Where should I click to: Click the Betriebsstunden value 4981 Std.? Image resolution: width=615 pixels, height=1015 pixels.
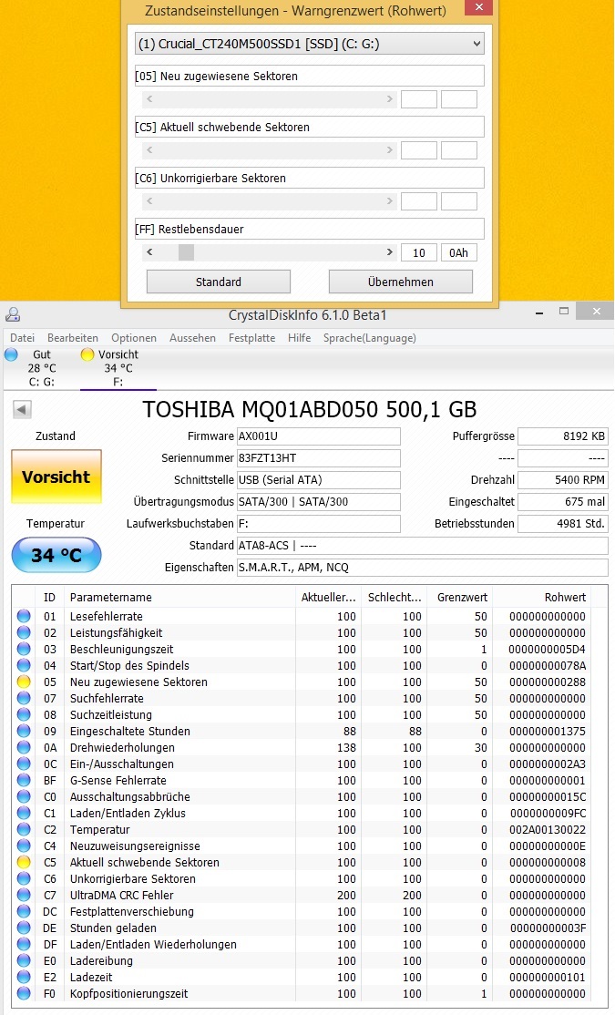[x=562, y=524]
